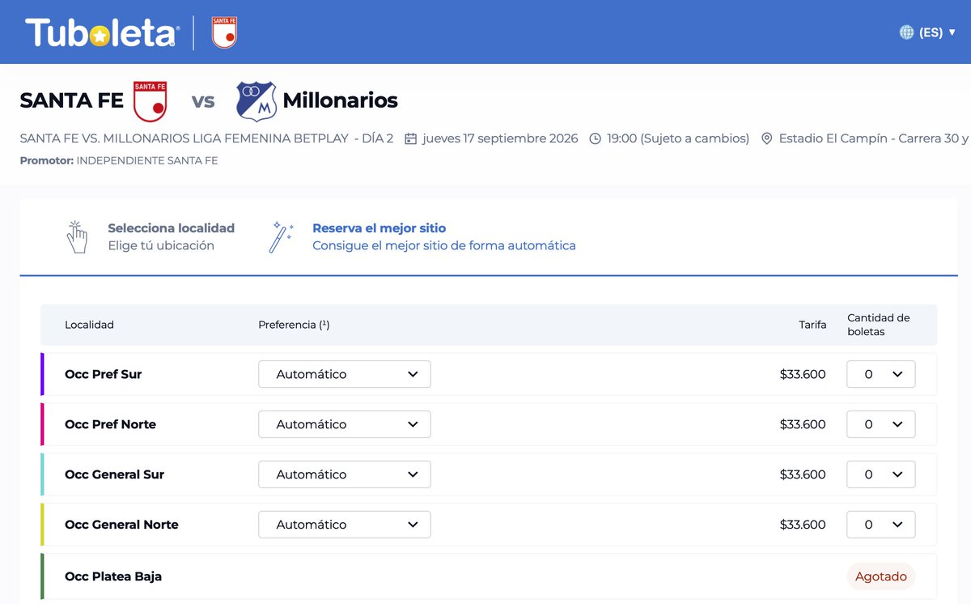Click the Agotado badge for Occ Platea Baja
The height and width of the screenshot is (604, 971).
pos(881,576)
